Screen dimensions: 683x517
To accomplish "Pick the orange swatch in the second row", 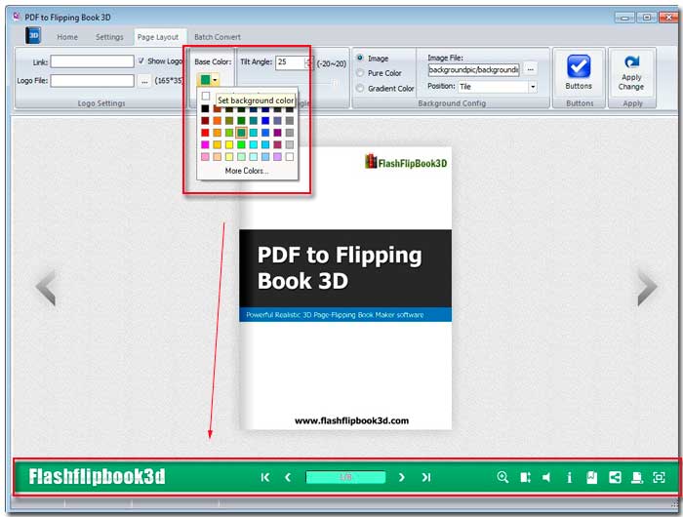I will [217, 121].
